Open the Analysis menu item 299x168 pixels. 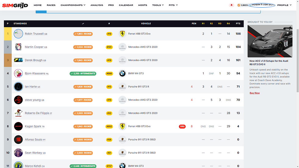[97, 5]
